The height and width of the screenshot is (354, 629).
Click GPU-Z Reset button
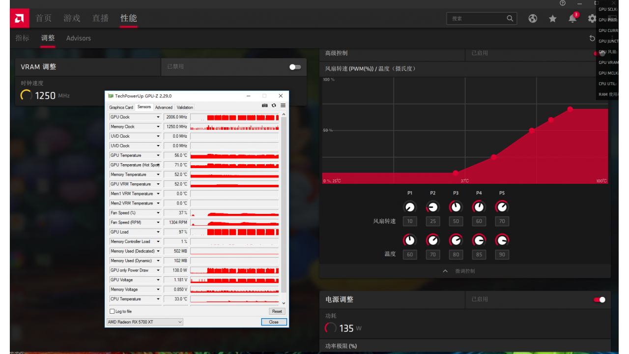277,311
